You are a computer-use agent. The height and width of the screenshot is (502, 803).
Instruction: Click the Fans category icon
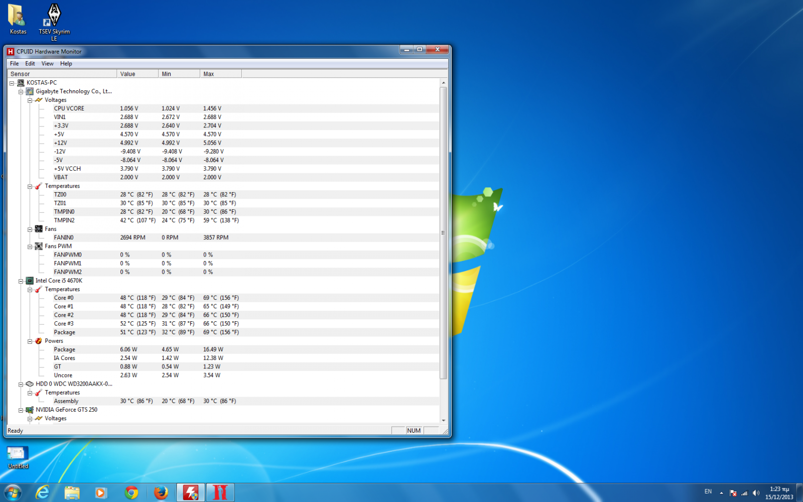(x=39, y=229)
